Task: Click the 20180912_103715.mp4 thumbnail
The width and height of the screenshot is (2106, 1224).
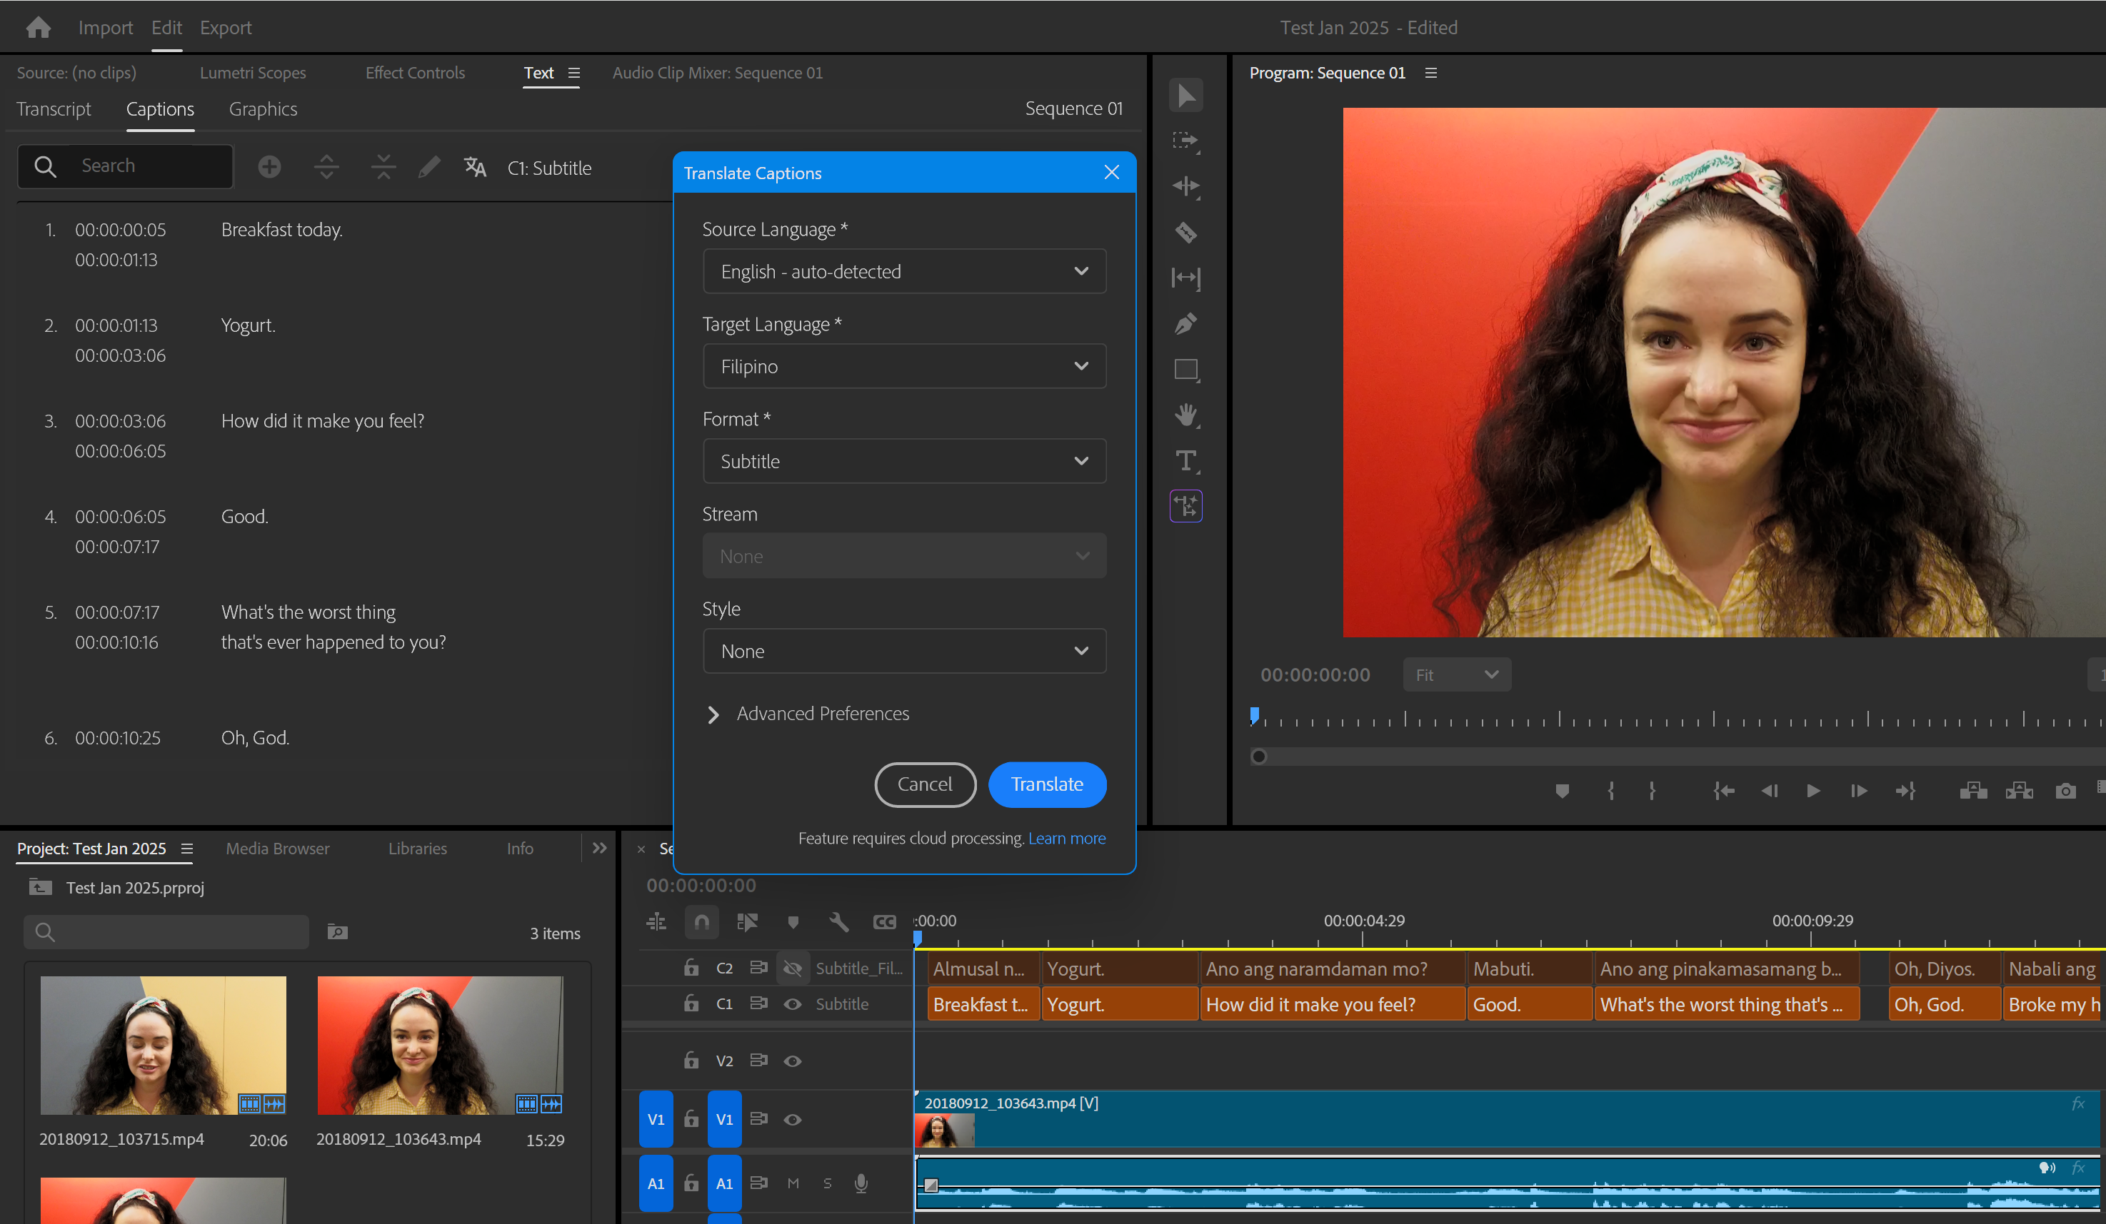Action: click(163, 1046)
